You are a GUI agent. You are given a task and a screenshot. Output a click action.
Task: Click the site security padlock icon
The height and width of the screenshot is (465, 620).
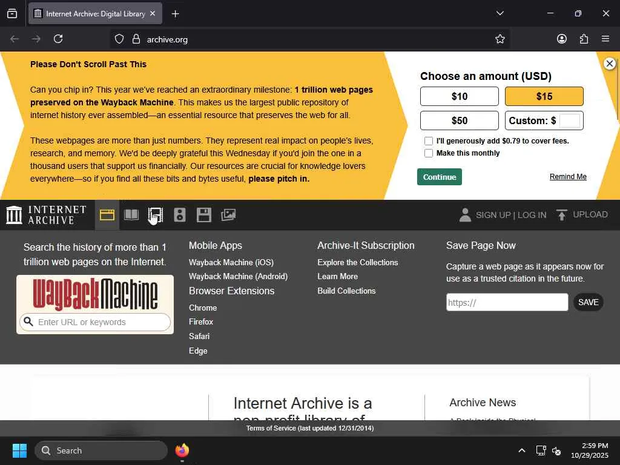[136, 39]
